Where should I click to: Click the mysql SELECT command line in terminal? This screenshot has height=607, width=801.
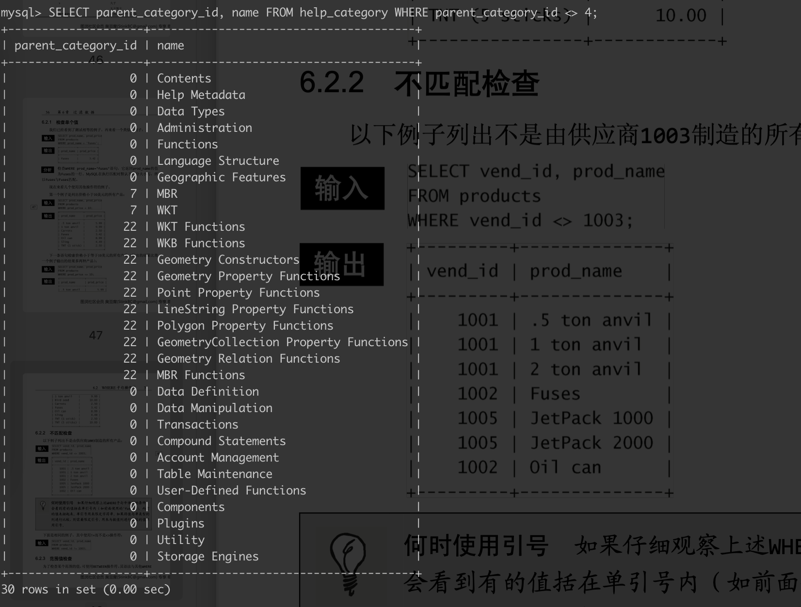[x=299, y=13]
